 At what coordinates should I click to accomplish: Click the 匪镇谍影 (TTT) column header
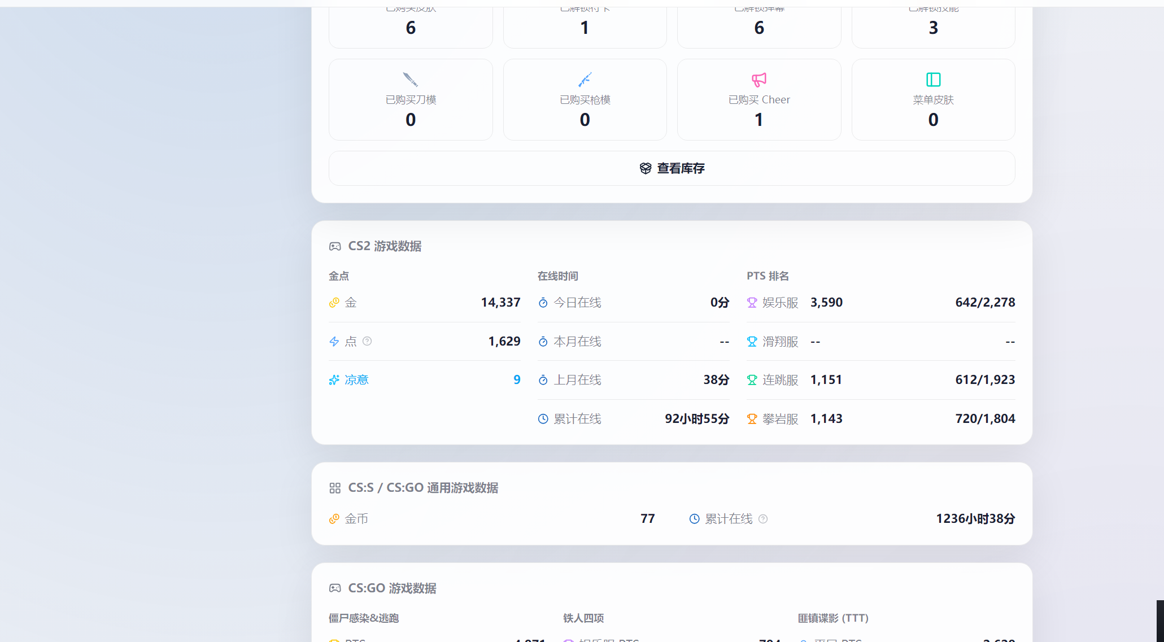point(833,618)
